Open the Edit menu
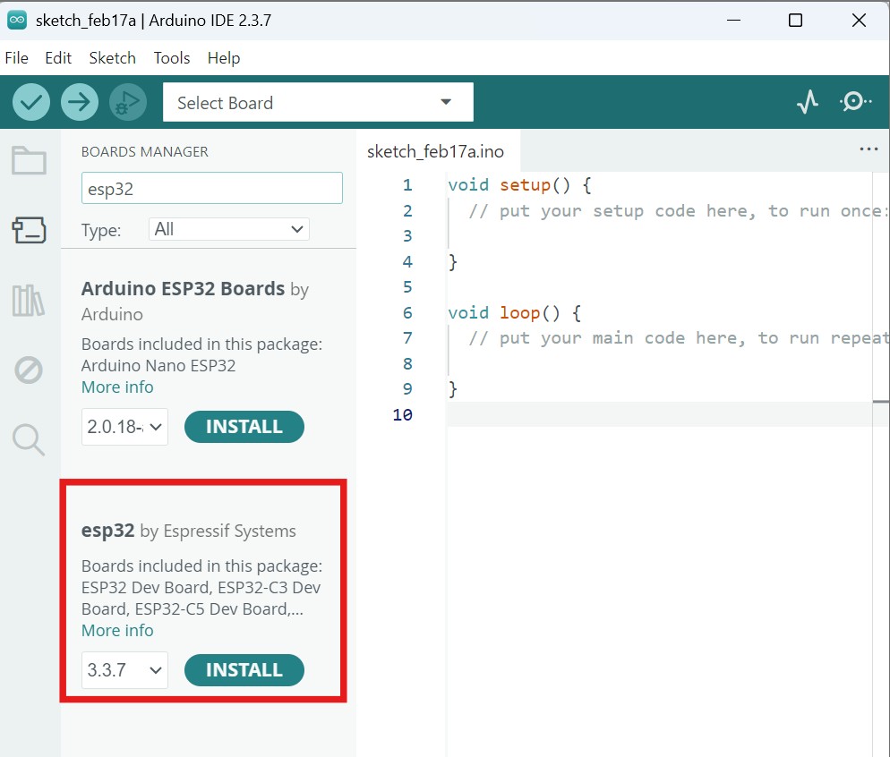Image resolution: width=890 pixels, height=757 pixels. [x=58, y=58]
